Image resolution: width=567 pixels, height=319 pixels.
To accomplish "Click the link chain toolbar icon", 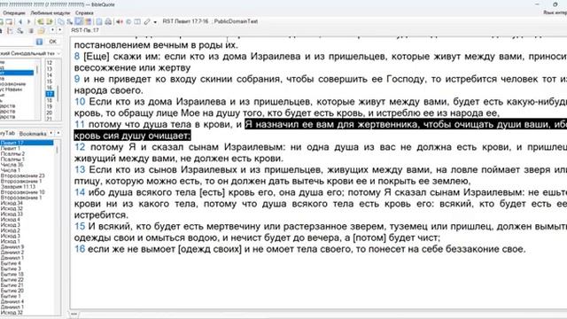I will [147, 21].
